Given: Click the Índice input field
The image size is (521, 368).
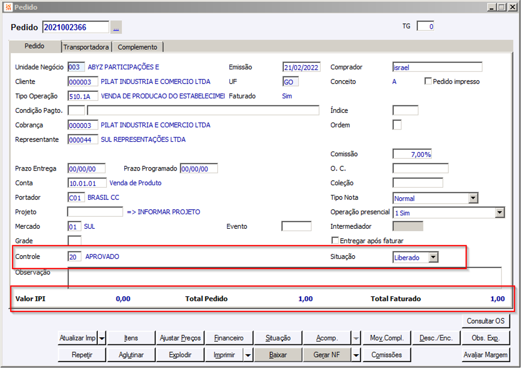Looking at the screenshot, I should pos(406,110).
